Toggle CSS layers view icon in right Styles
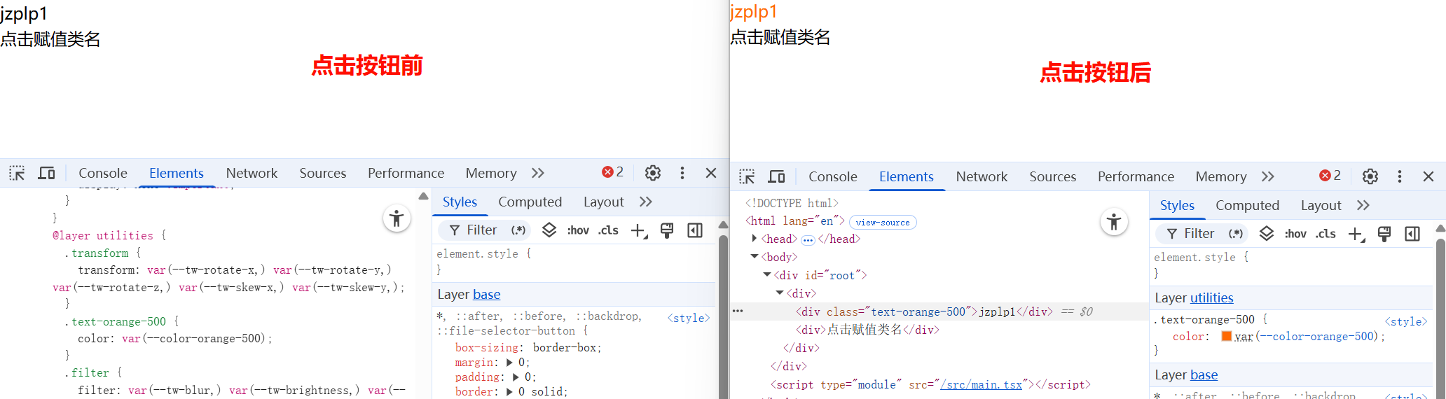The image size is (1446, 399). pos(1267,233)
